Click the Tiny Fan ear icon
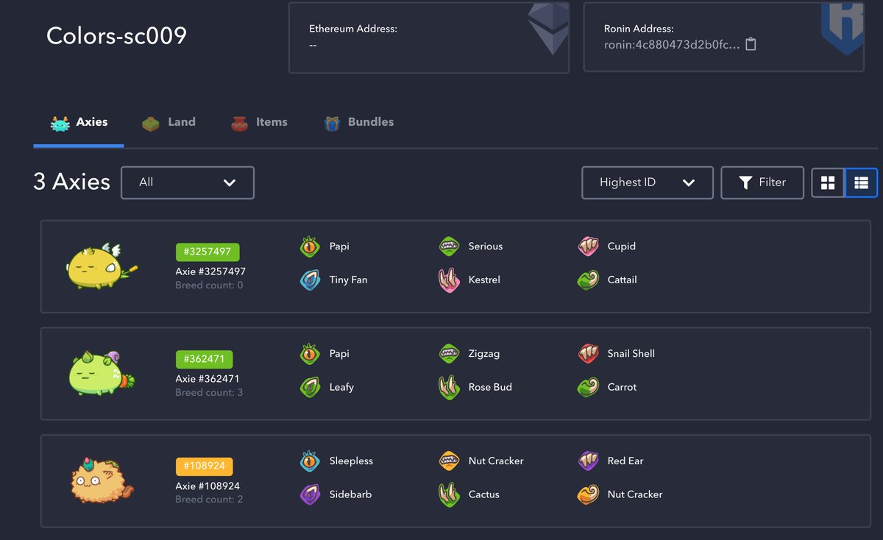The width and height of the screenshot is (883, 540). point(310,280)
